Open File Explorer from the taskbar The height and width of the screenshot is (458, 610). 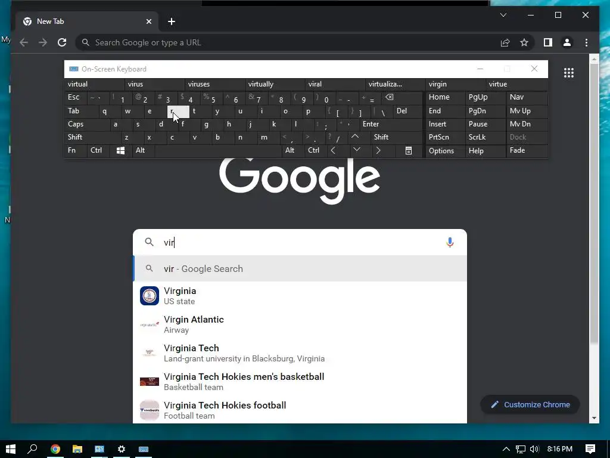(77, 449)
